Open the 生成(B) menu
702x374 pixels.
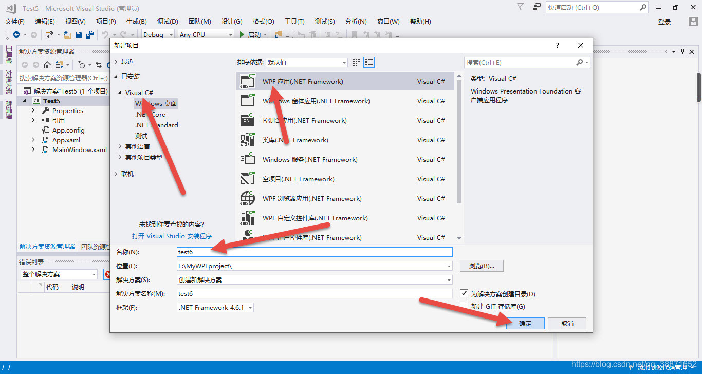pyautogui.click(x=137, y=22)
